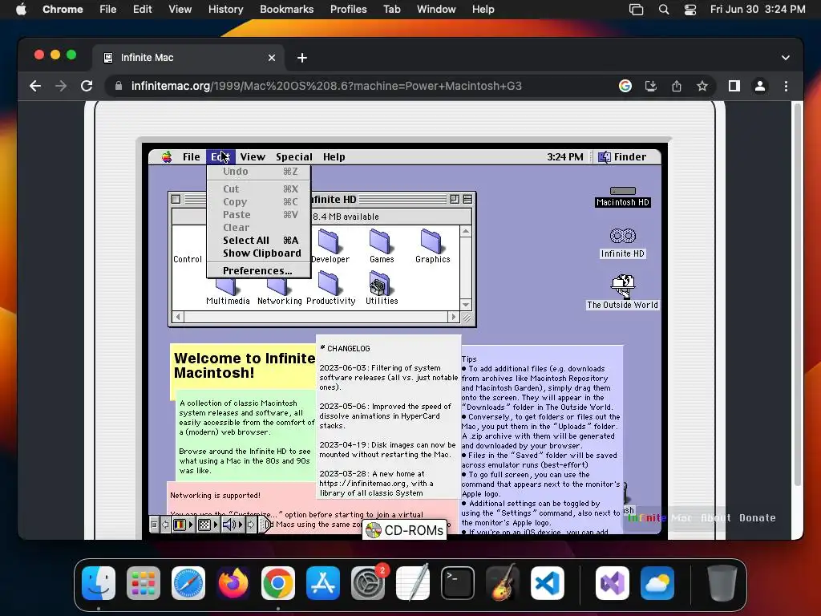
Task: Open Chrome Bookmarks menu in macOS menu bar
Action: (x=286, y=10)
